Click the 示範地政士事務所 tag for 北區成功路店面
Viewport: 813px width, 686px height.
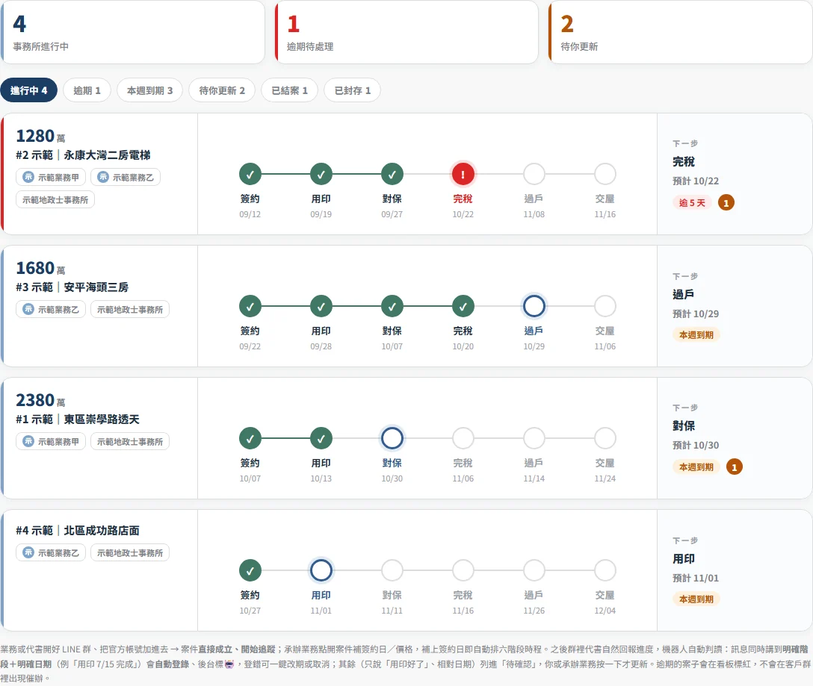[130, 553]
